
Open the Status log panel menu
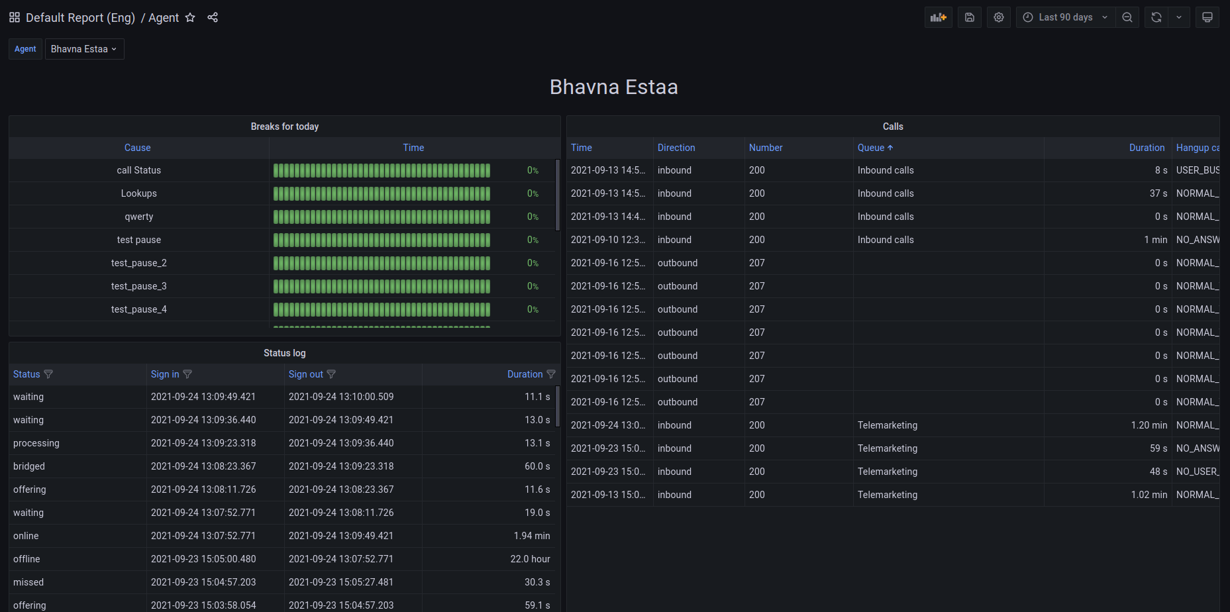point(285,353)
